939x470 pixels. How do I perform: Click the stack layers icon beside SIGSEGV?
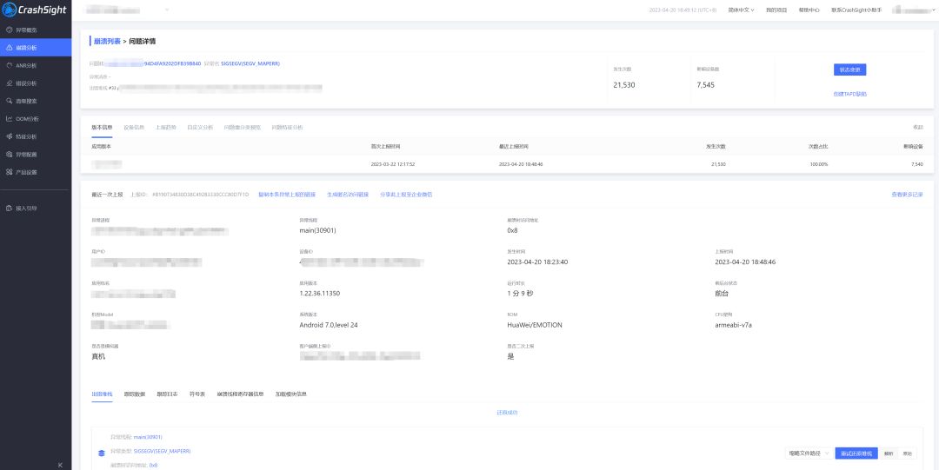point(101,453)
